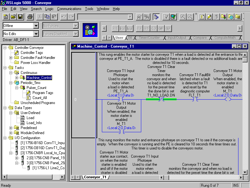This screenshot has height=188, width=250.
Task: Open the Communications menu
Action: point(69,9)
